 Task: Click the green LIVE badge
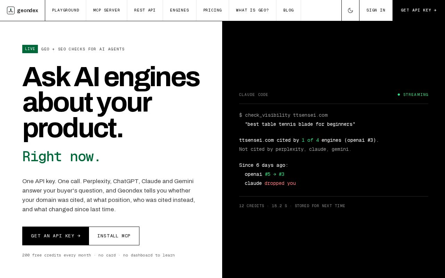[30, 49]
